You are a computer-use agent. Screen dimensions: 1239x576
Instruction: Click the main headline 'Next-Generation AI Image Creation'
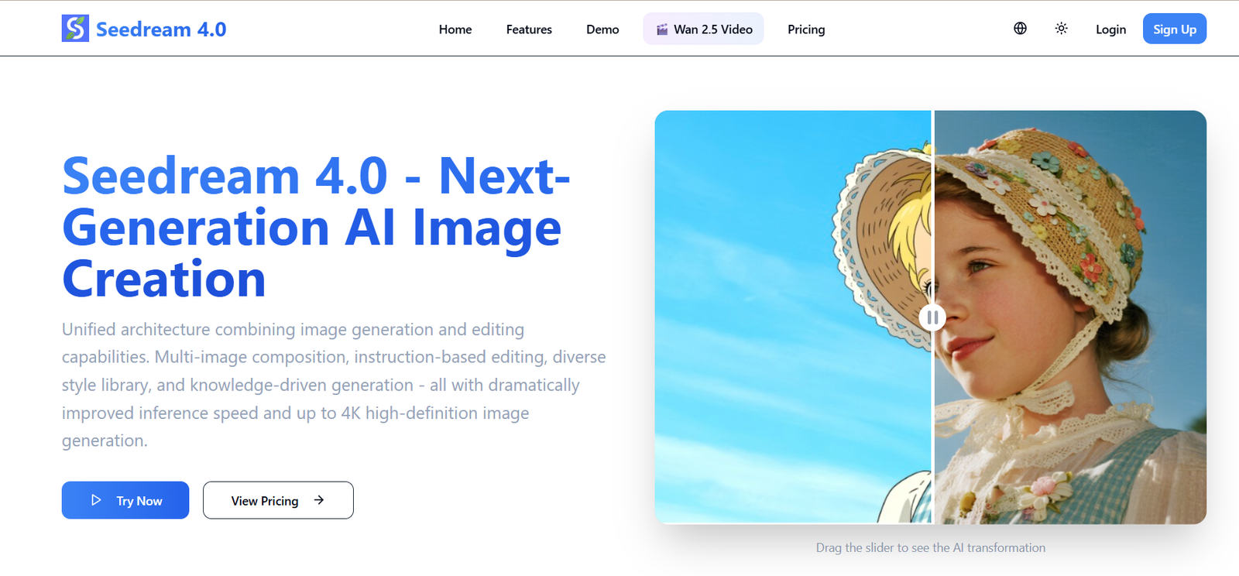click(x=316, y=228)
